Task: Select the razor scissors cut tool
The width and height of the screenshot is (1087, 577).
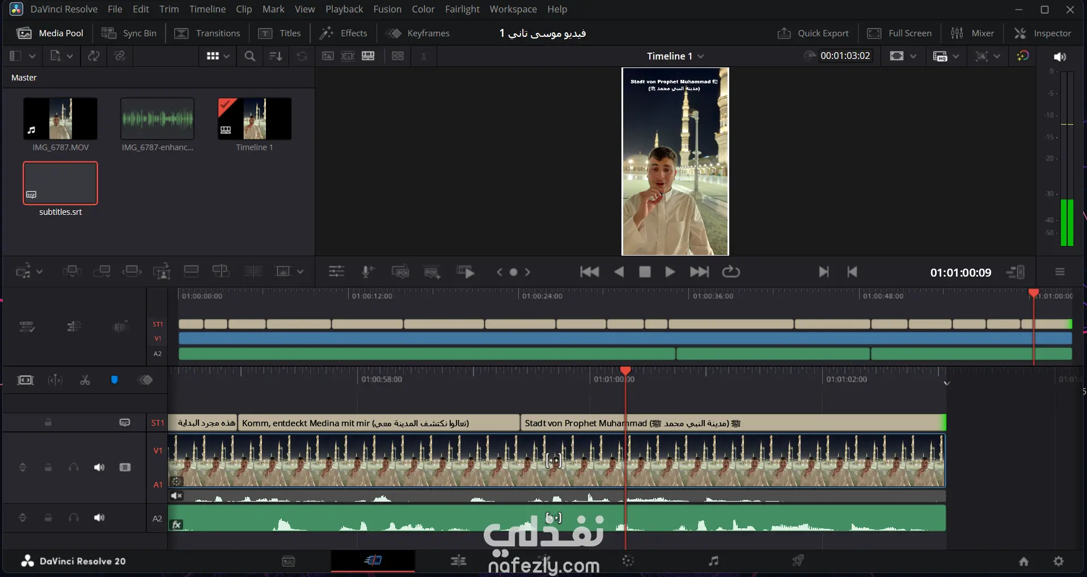Action: coord(85,380)
